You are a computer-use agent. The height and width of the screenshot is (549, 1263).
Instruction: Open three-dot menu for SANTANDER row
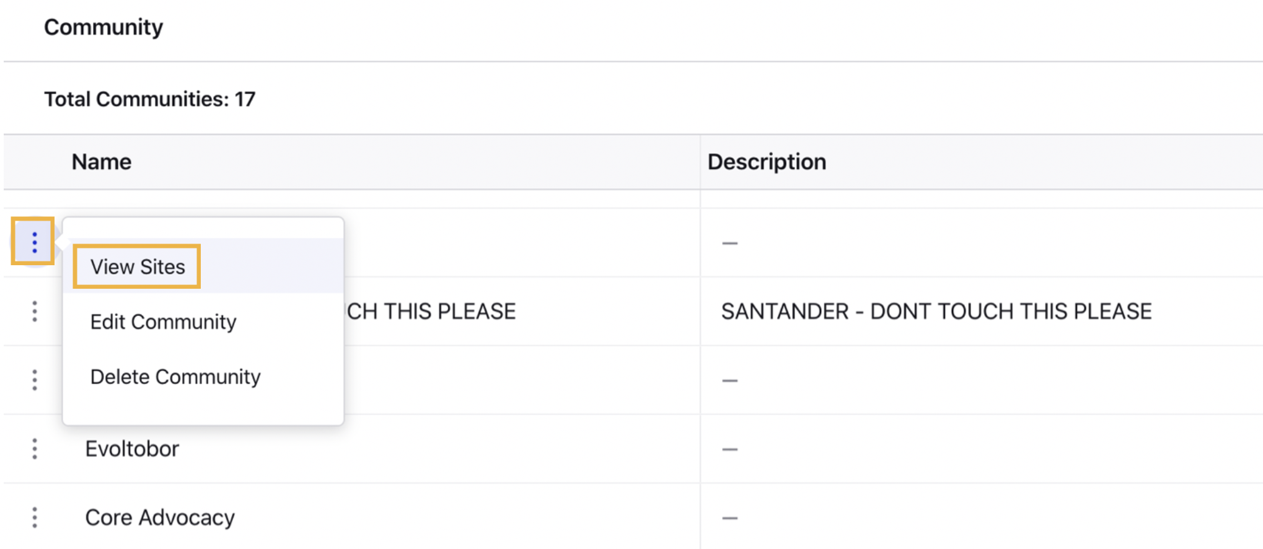click(x=35, y=311)
